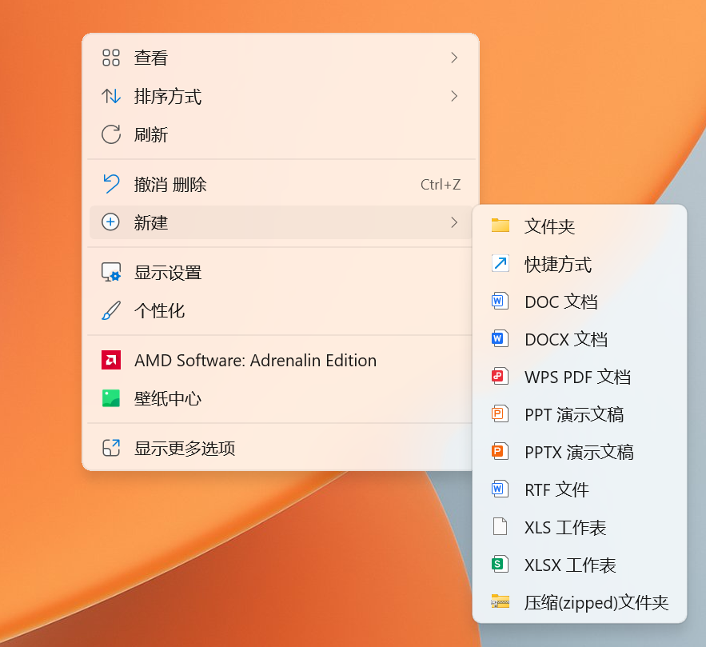Open 显示设置 from the context menu
The image size is (706, 647).
pos(168,273)
